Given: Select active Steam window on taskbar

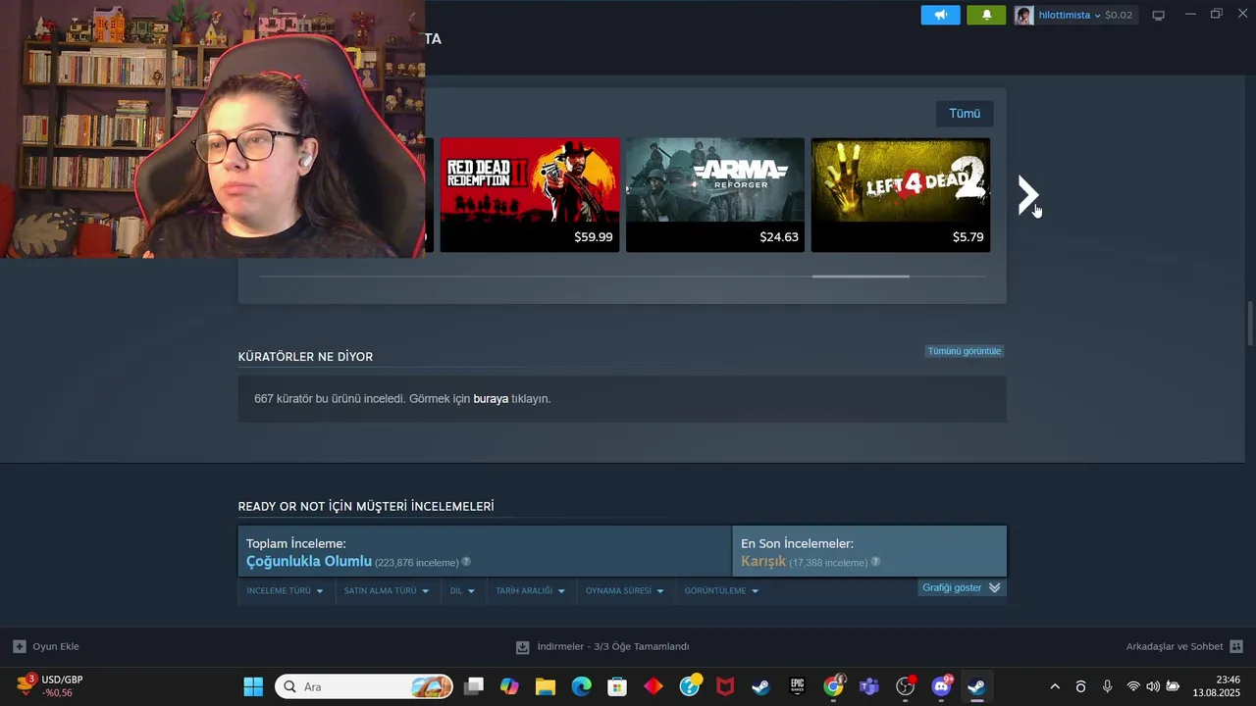Looking at the screenshot, I should tap(976, 686).
